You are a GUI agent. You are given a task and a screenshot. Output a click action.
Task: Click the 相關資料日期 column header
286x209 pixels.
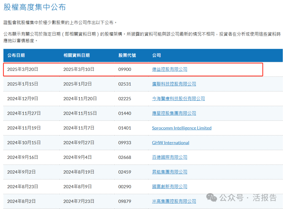[77, 55]
